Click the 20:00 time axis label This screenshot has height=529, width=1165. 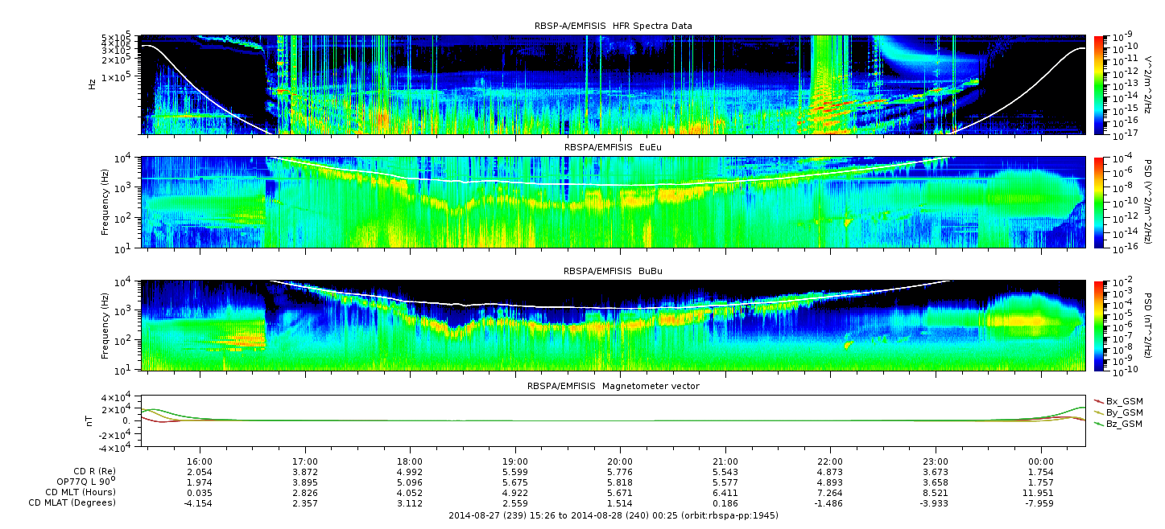coord(620,461)
